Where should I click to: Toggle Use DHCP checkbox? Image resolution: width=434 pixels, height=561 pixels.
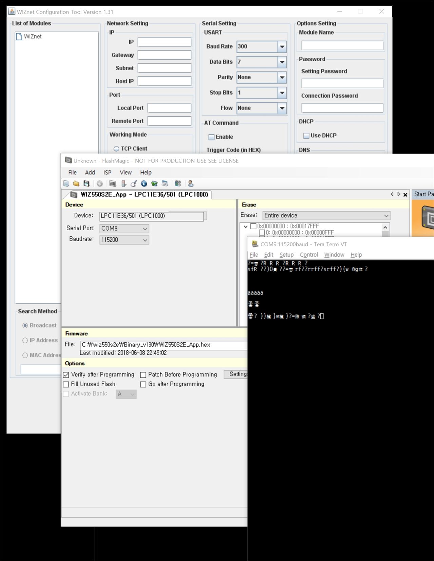[x=306, y=136]
